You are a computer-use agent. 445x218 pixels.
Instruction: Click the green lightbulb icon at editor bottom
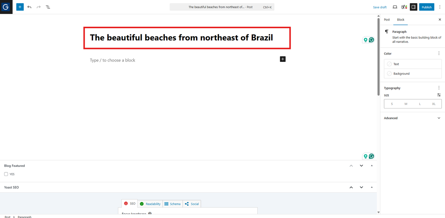[x=365, y=156]
